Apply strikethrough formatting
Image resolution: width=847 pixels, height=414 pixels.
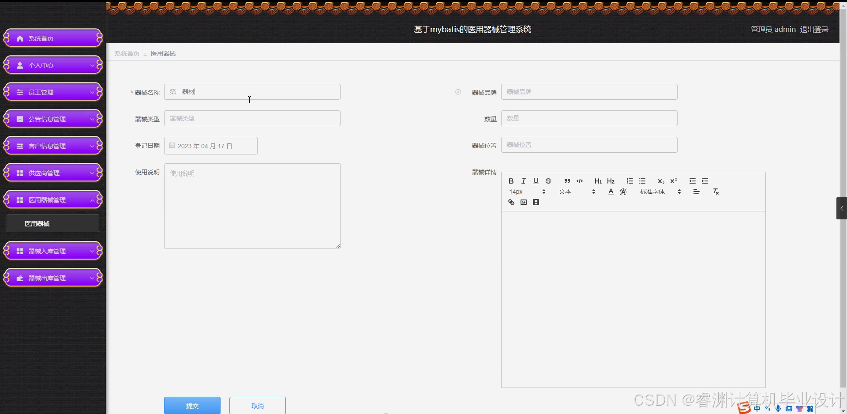pyautogui.click(x=548, y=181)
